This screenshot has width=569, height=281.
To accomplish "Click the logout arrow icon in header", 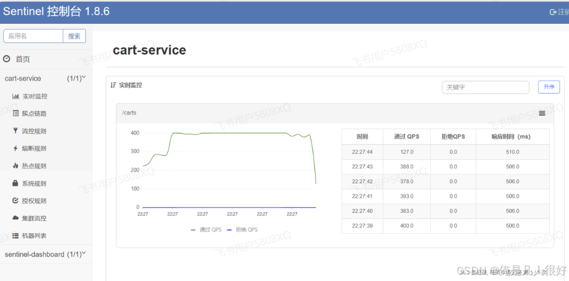I will 553,12.
